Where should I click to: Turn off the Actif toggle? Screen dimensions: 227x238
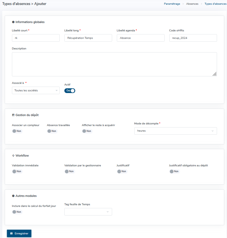70,91
